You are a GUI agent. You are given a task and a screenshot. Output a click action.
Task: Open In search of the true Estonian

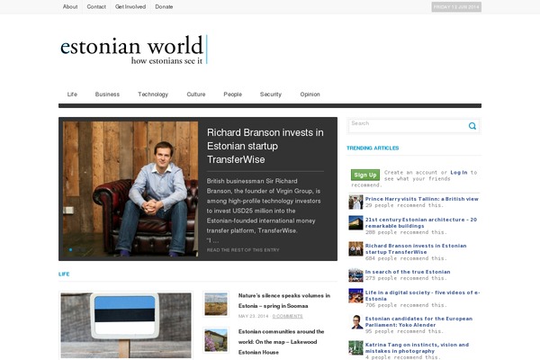(408, 272)
